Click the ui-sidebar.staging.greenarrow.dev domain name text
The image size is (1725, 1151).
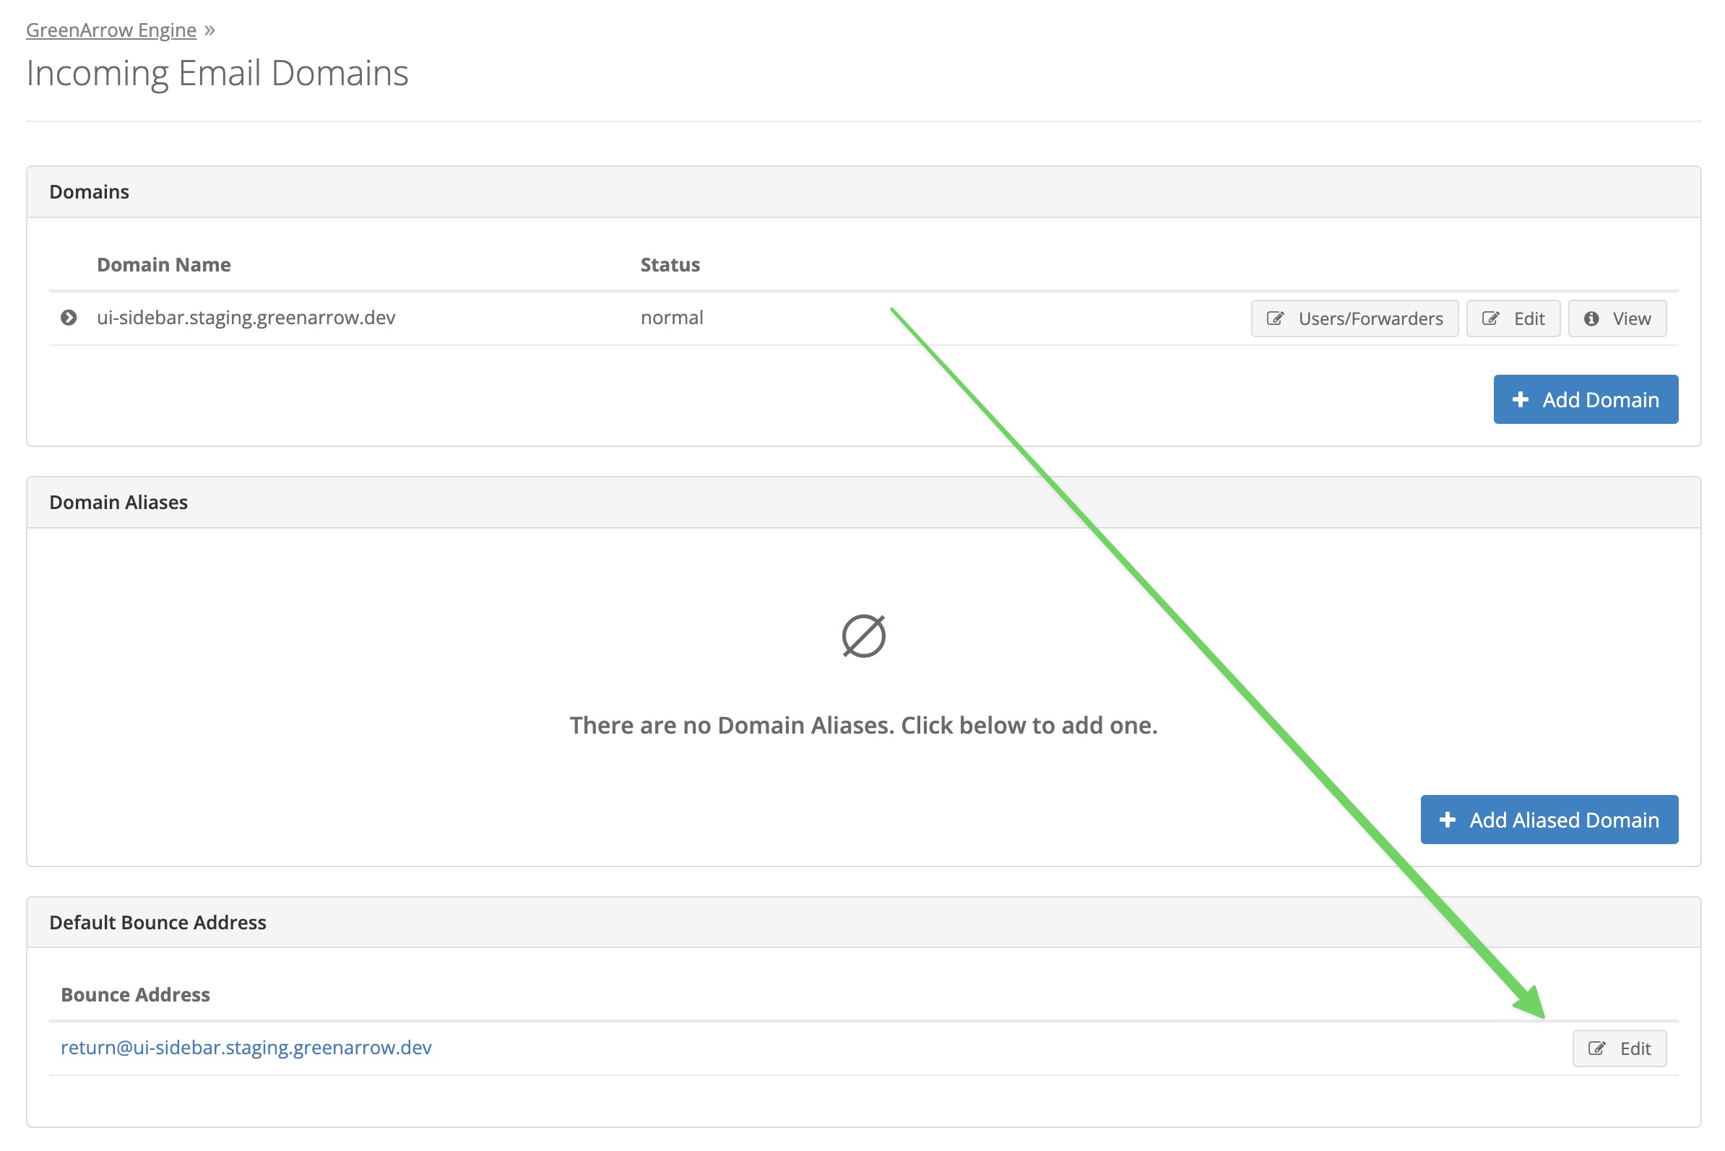tap(246, 317)
